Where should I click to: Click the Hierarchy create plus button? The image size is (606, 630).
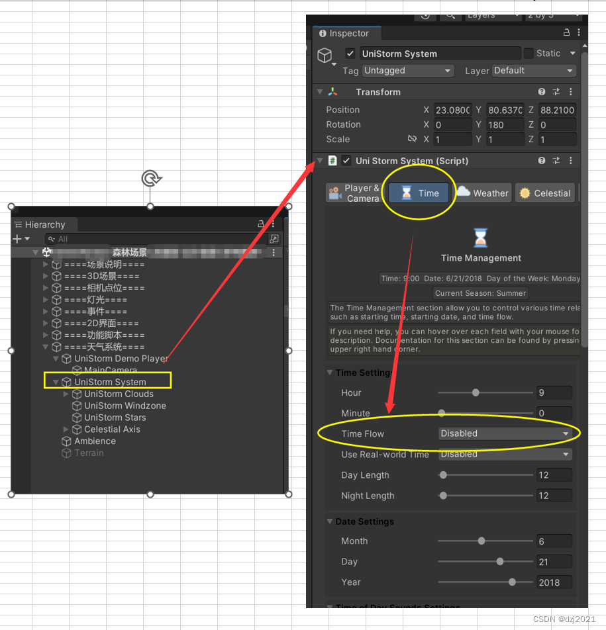click(17, 239)
